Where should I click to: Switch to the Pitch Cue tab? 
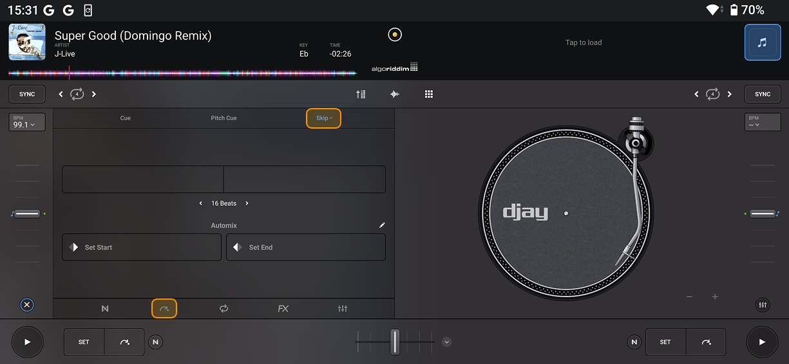point(223,118)
